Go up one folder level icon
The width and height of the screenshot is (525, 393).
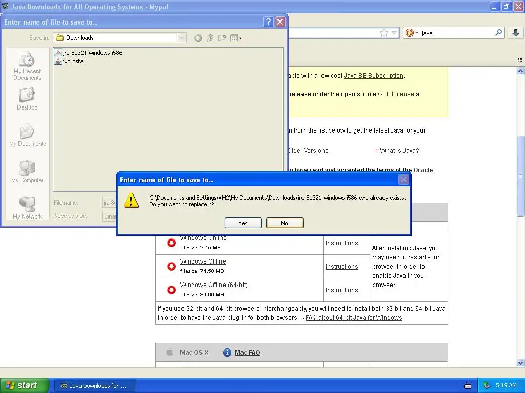pos(210,38)
